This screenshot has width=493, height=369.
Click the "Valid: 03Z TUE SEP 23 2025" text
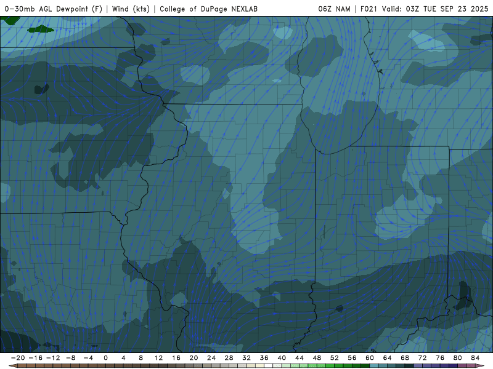coord(435,9)
